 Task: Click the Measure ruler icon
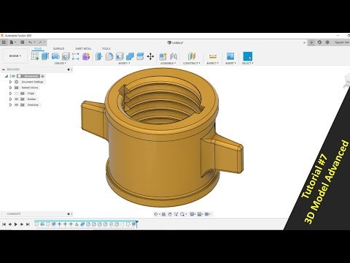(x=213, y=56)
